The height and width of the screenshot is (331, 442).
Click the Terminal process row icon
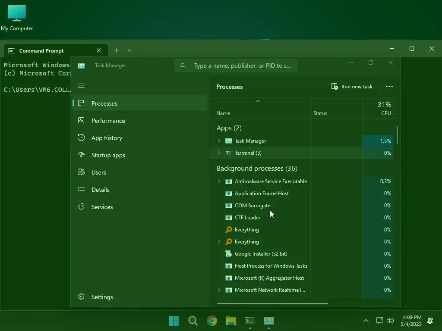point(229,153)
